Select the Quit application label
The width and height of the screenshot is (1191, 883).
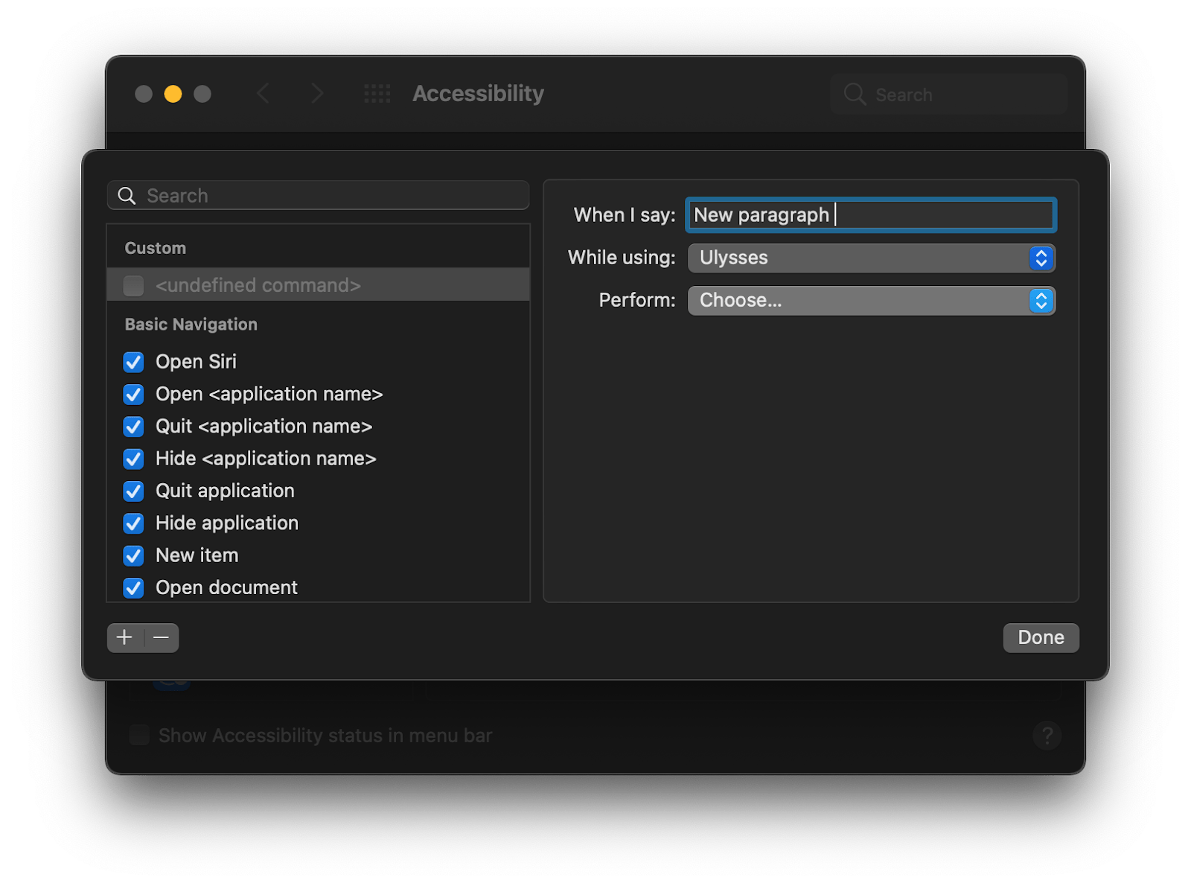pyautogui.click(x=225, y=491)
